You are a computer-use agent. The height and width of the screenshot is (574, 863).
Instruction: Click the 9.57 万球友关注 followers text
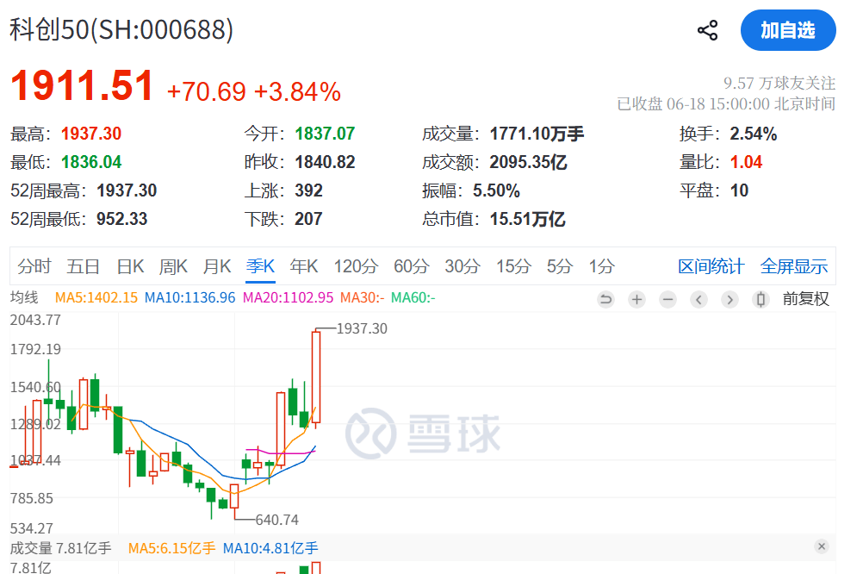coord(779,84)
